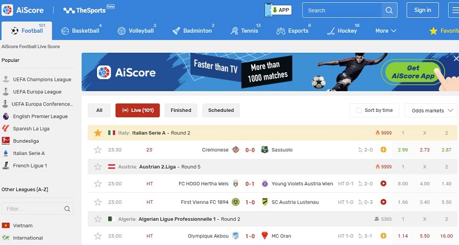459x245 pixels.
Task: Favorite the Olympique Akbou vs MC Oran star
Action: [x=98, y=236]
